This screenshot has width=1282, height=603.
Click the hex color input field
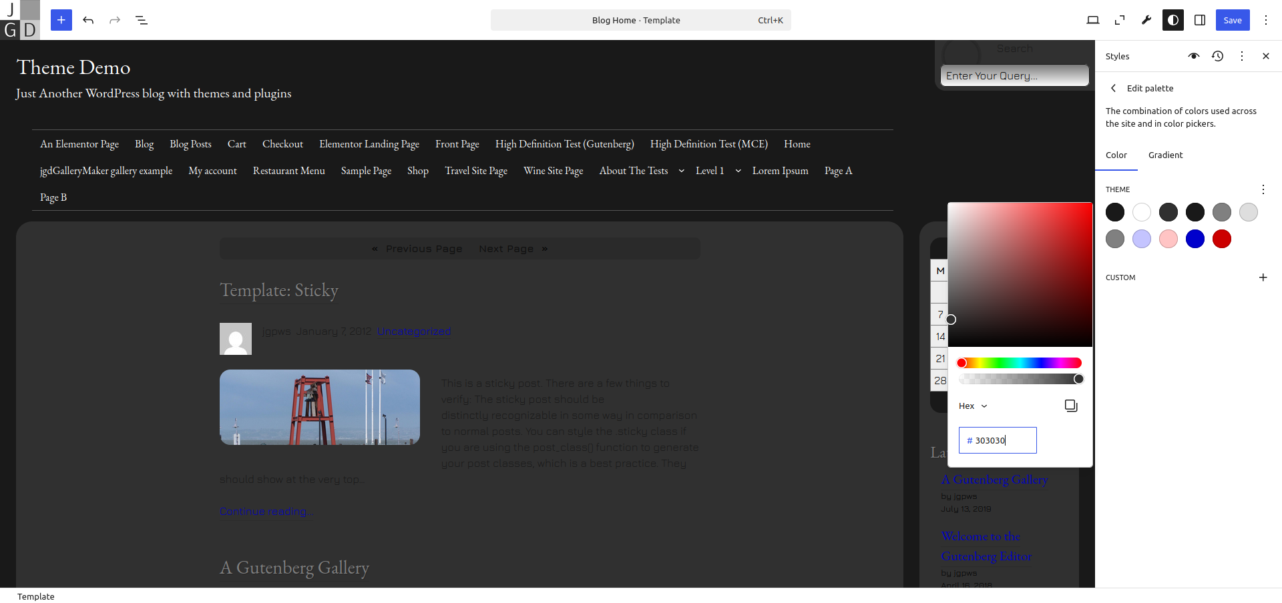[1002, 440]
